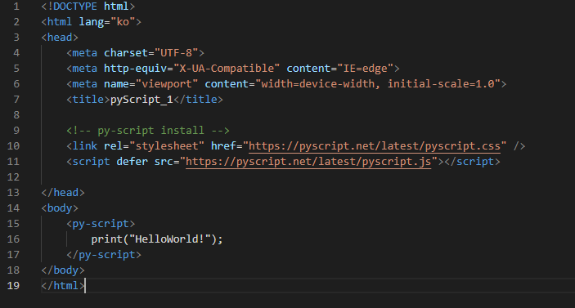The height and width of the screenshot is (308, 575).
Task: Click the width=device-width content string
Action: [x=378, y=84]
